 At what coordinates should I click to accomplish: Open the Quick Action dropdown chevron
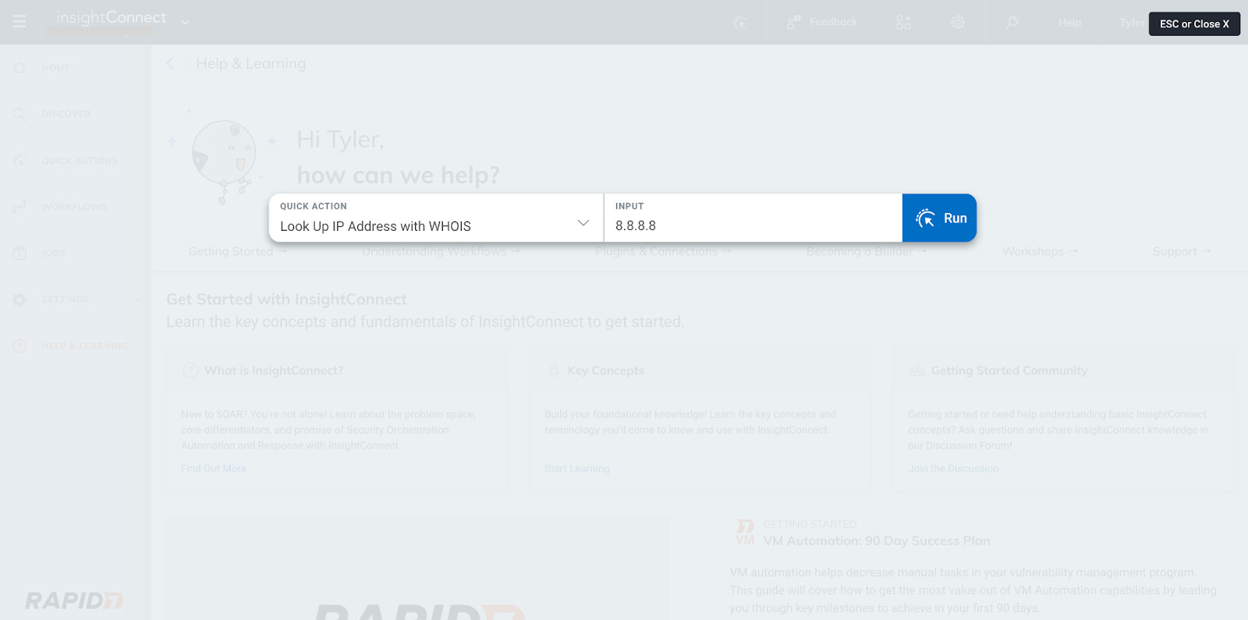[583, 223]
